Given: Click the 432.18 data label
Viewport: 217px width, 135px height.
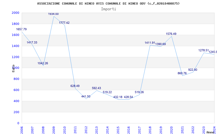Looking at the screenshot, I should point(118,97).
